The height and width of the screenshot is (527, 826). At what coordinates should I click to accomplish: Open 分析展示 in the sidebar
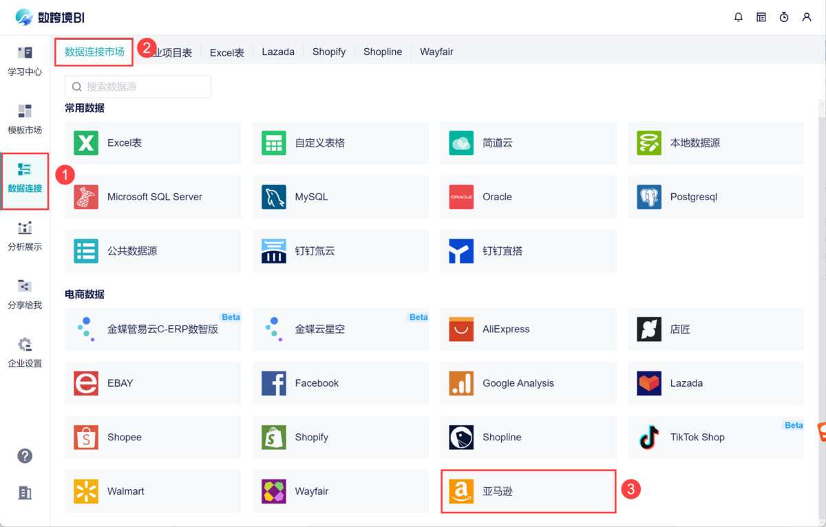pyautogui.click(x=25, y=236)
